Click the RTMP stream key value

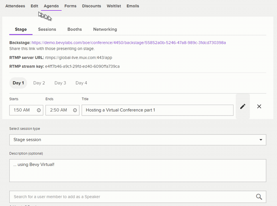click(82, 66)
